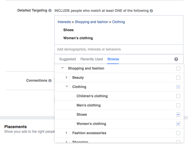Open the Clothing breadcrumb link

click(x=118, y=22)
